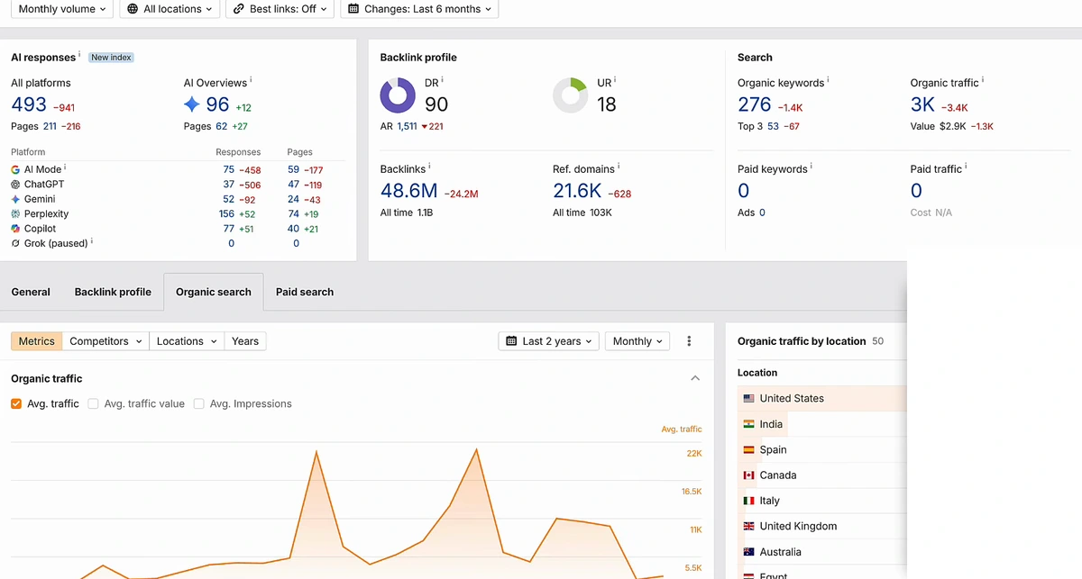Click the purple DR donut chart icon
Screen dimensions: 1082x579
(x=398, y=95)
